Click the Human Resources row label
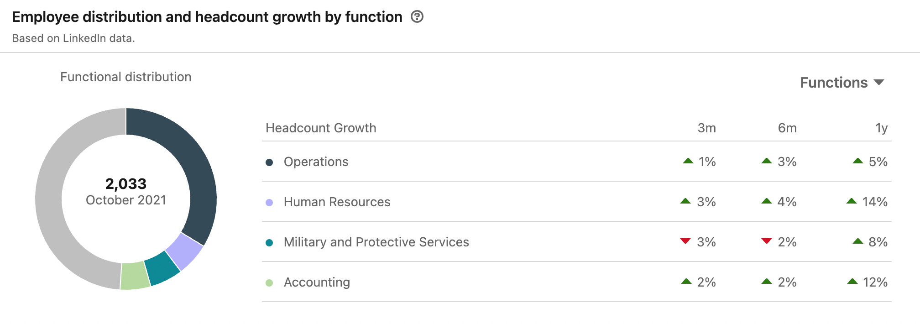 point(337,202)
